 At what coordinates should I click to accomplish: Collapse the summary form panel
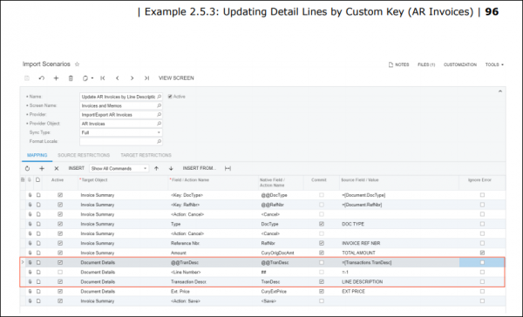[500, 91]
